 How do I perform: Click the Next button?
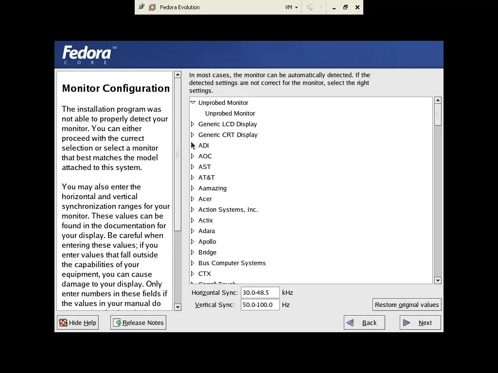coord(420,322)
